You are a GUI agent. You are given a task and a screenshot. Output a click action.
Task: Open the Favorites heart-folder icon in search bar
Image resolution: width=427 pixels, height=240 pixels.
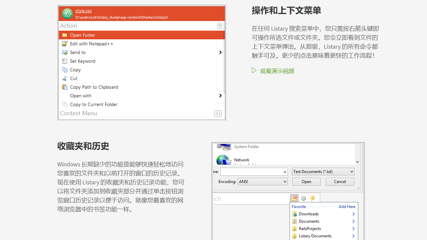pyautogui.click(x=294, y=198)
